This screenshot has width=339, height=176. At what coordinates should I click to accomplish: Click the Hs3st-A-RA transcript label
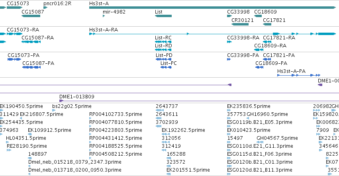[x=104, y=29]
